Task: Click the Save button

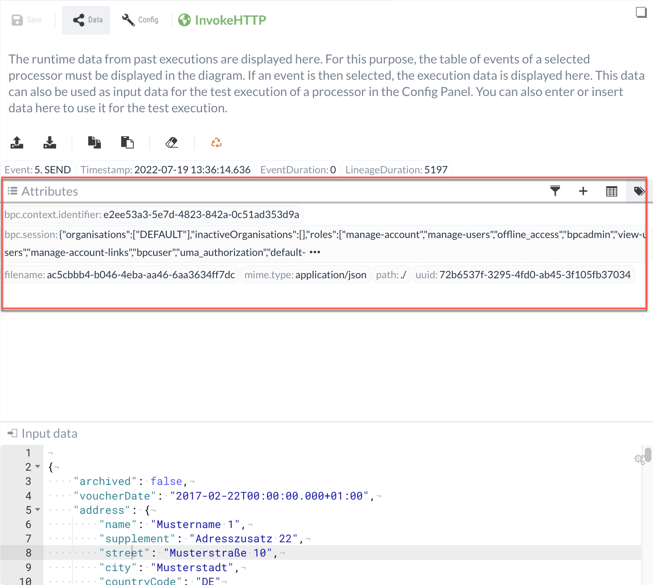Action: [27, 20]
